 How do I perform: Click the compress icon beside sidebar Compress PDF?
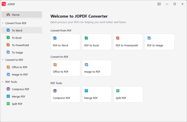tap(8, 89)
